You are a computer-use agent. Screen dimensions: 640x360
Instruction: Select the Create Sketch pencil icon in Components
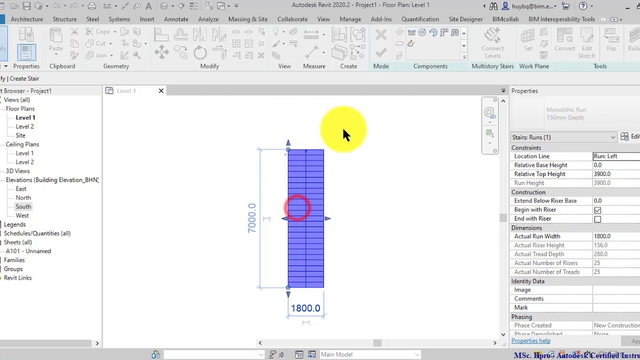(x=411, y=43)
